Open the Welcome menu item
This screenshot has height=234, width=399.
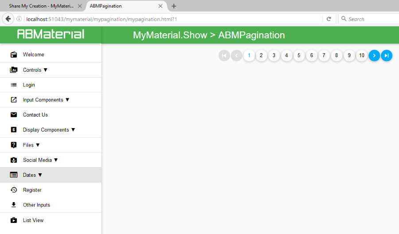51,55
